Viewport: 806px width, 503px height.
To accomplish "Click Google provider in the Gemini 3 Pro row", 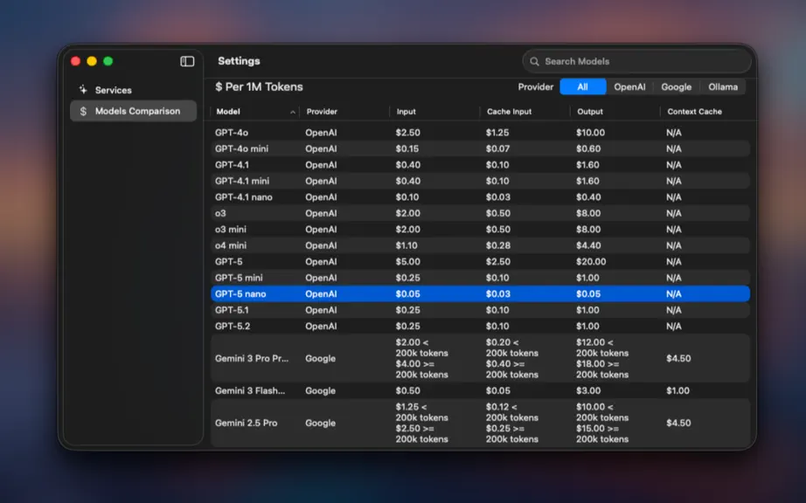I will pyautogui.click(x=320, y=358).
